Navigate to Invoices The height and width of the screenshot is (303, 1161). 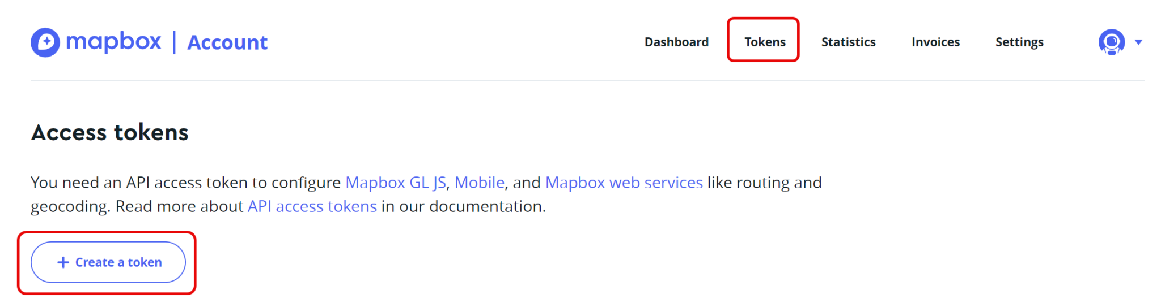[x=935, y=42]
